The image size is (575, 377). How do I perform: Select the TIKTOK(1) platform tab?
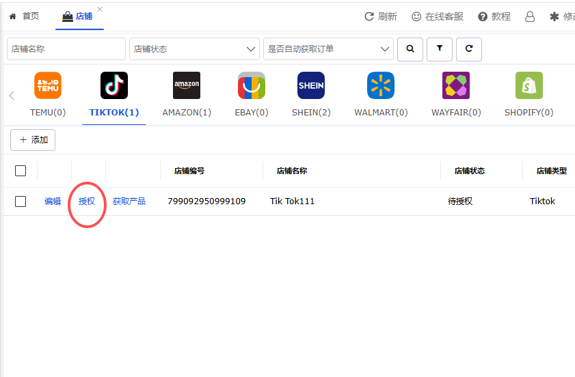click(x=114, y=113)
